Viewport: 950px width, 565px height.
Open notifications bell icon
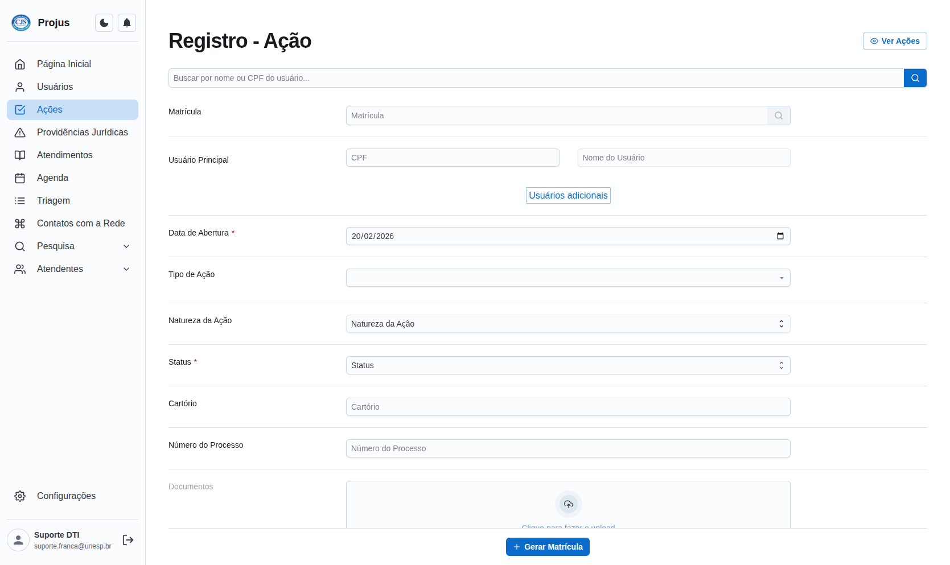127,23
